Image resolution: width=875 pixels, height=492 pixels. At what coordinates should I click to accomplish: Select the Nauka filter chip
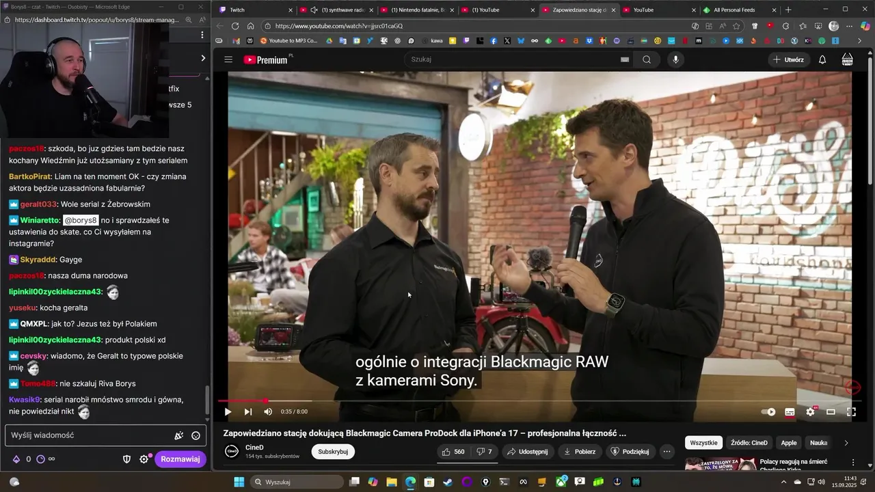tap(818, 443)
